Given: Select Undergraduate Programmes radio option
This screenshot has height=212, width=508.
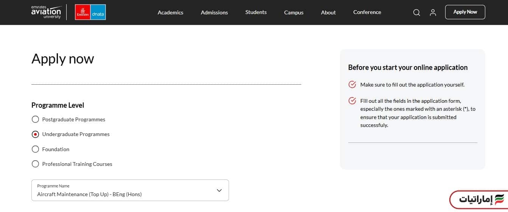Looking at the screenshot, I should (35, 134).
